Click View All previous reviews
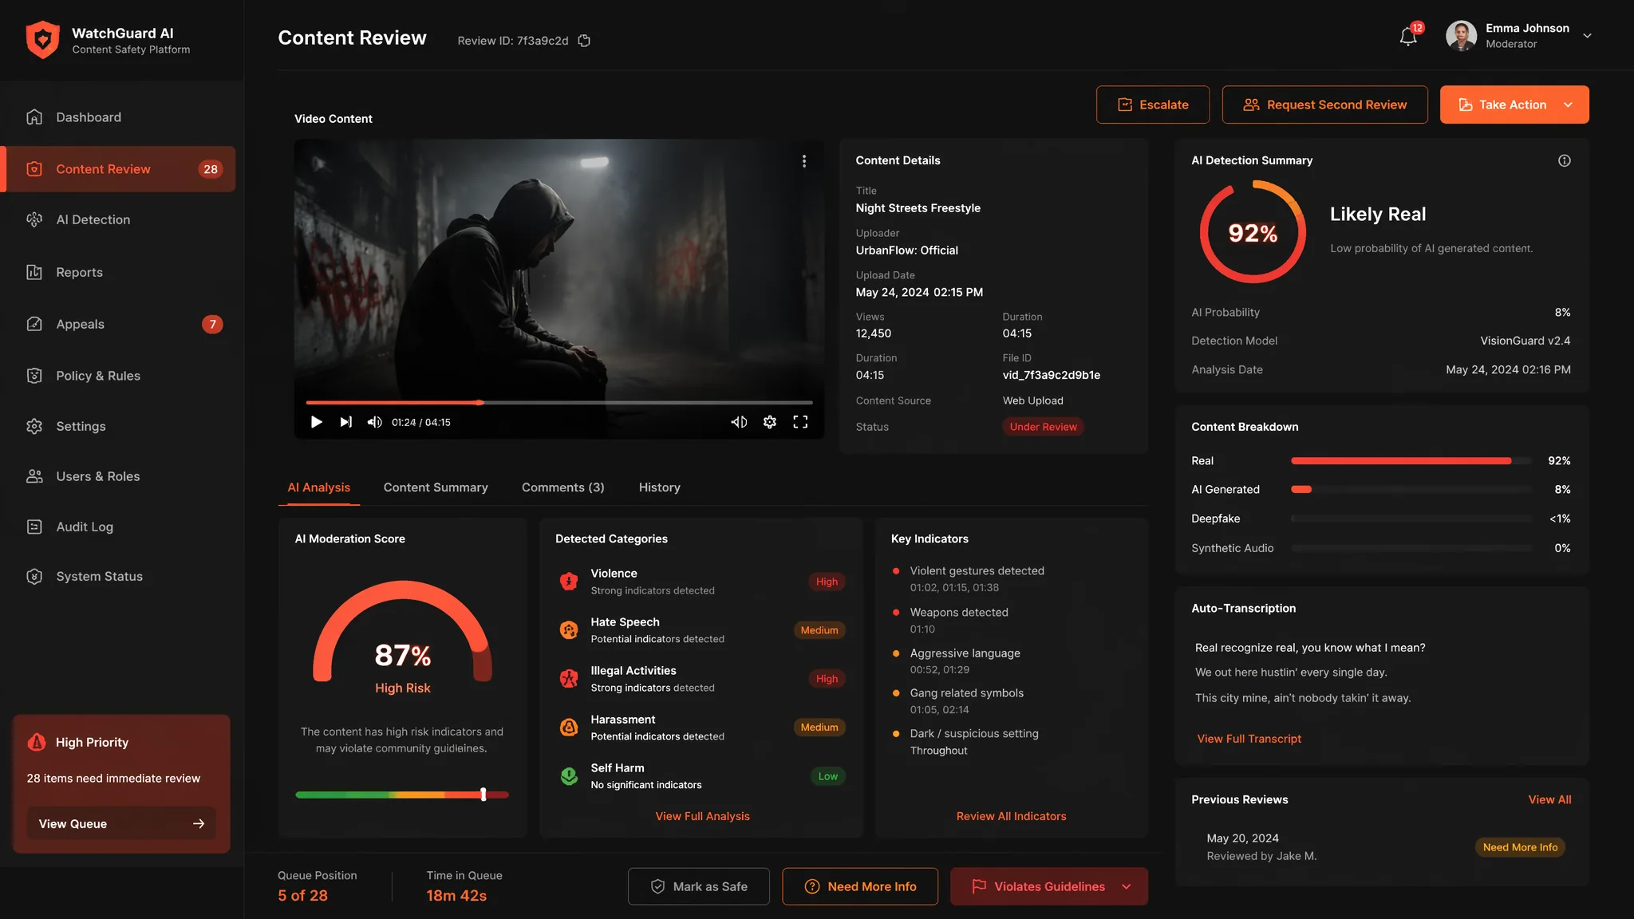 point(1549,799)
